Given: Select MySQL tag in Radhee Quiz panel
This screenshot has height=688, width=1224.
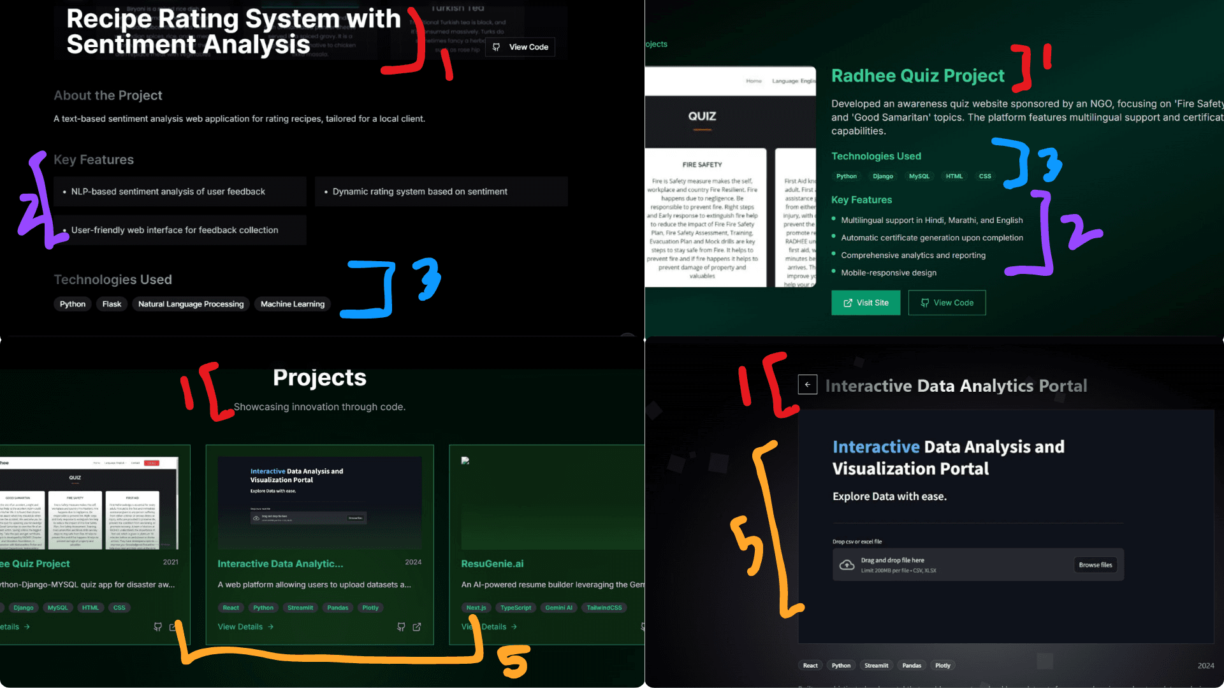Looking at the screenshot, I should 919,176.
